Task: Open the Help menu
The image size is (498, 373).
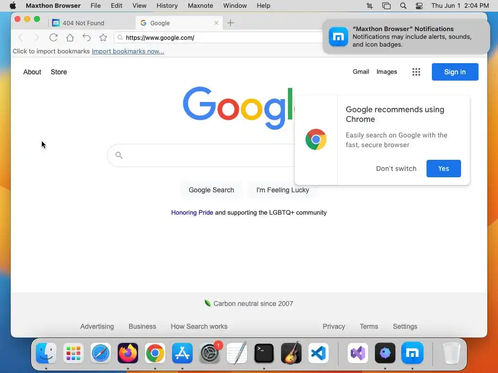Action: [263, 5]
